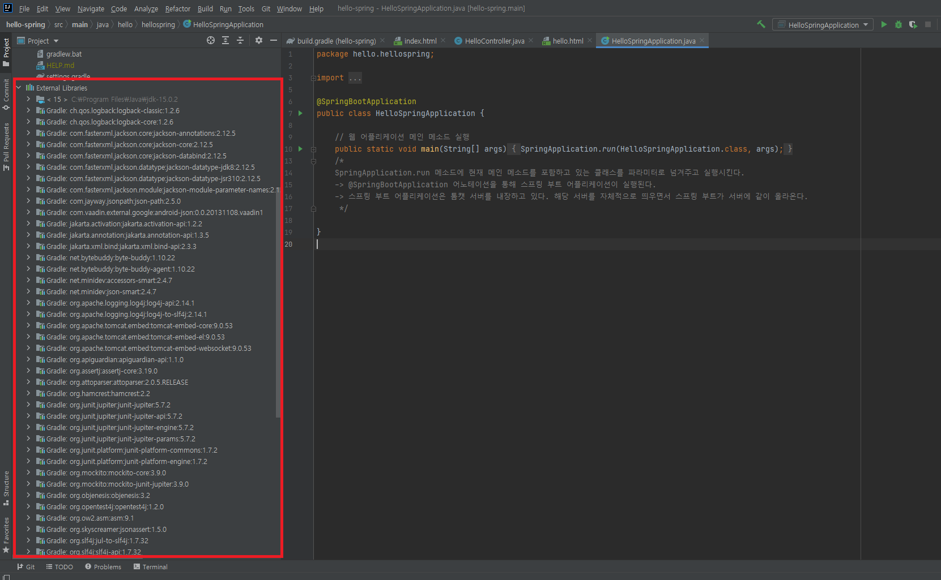Expand the logback-classic:1.2.6 library node
The image size is (941, 580).
tap(28, 110)
